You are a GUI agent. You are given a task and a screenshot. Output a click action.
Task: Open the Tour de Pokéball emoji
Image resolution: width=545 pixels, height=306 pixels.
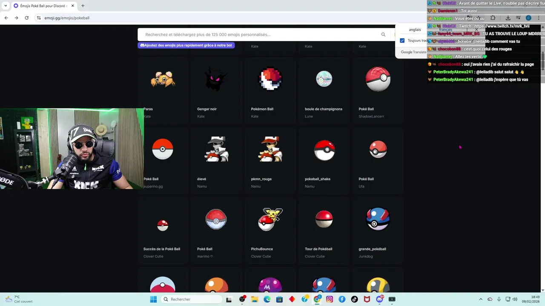pyautogui.click(x=324, y=219)
